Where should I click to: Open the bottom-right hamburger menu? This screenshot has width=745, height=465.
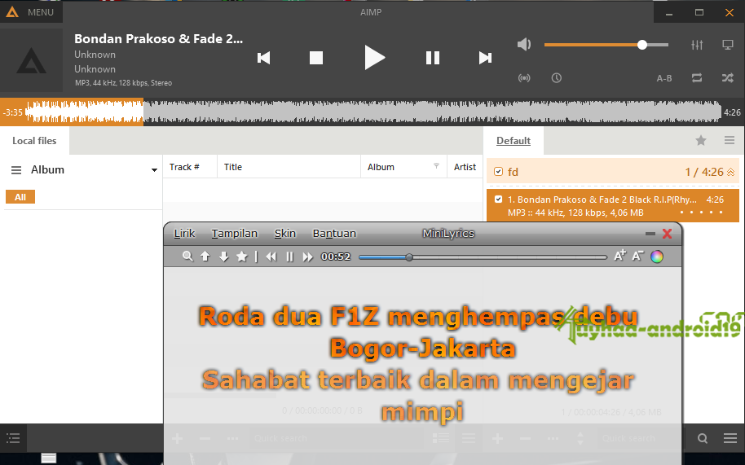[x=730, y=438]
